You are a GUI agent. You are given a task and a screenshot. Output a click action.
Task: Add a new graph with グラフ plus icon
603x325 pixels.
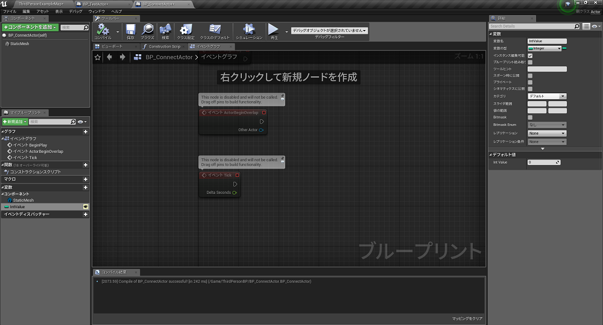(x=86, y=132)
